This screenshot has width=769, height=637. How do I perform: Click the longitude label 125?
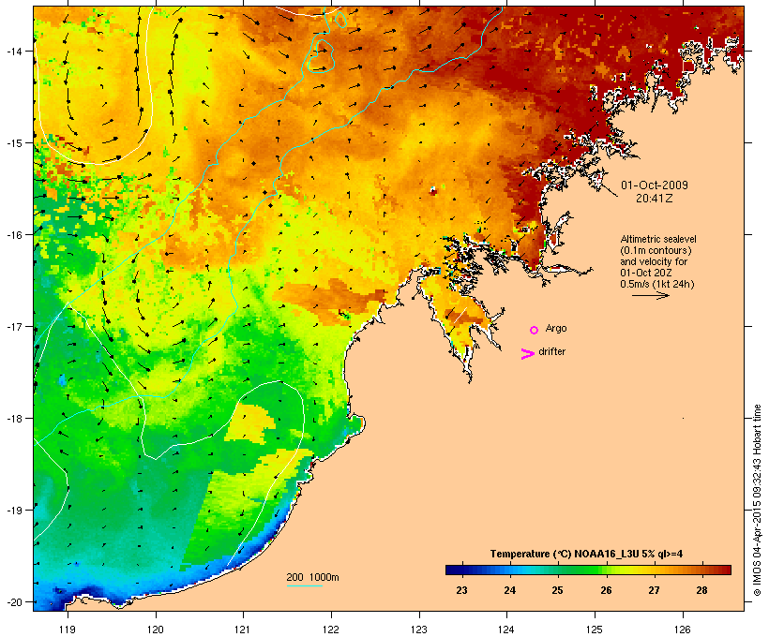(x=595, y=630)
